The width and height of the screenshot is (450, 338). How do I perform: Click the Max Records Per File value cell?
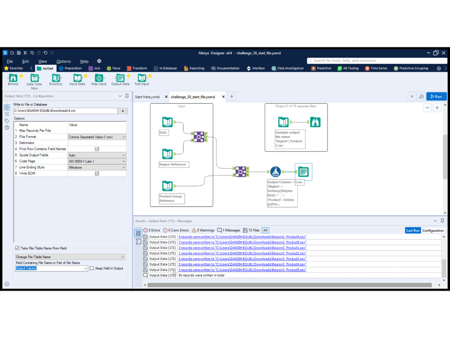(97, 131)
